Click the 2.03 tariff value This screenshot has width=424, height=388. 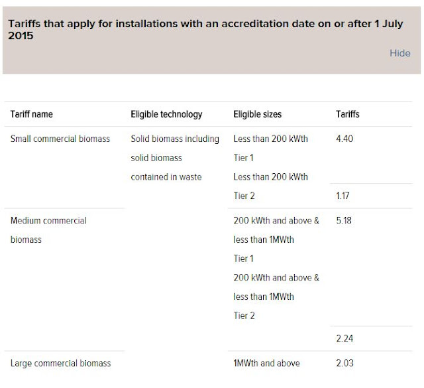(x=344, y=363)
